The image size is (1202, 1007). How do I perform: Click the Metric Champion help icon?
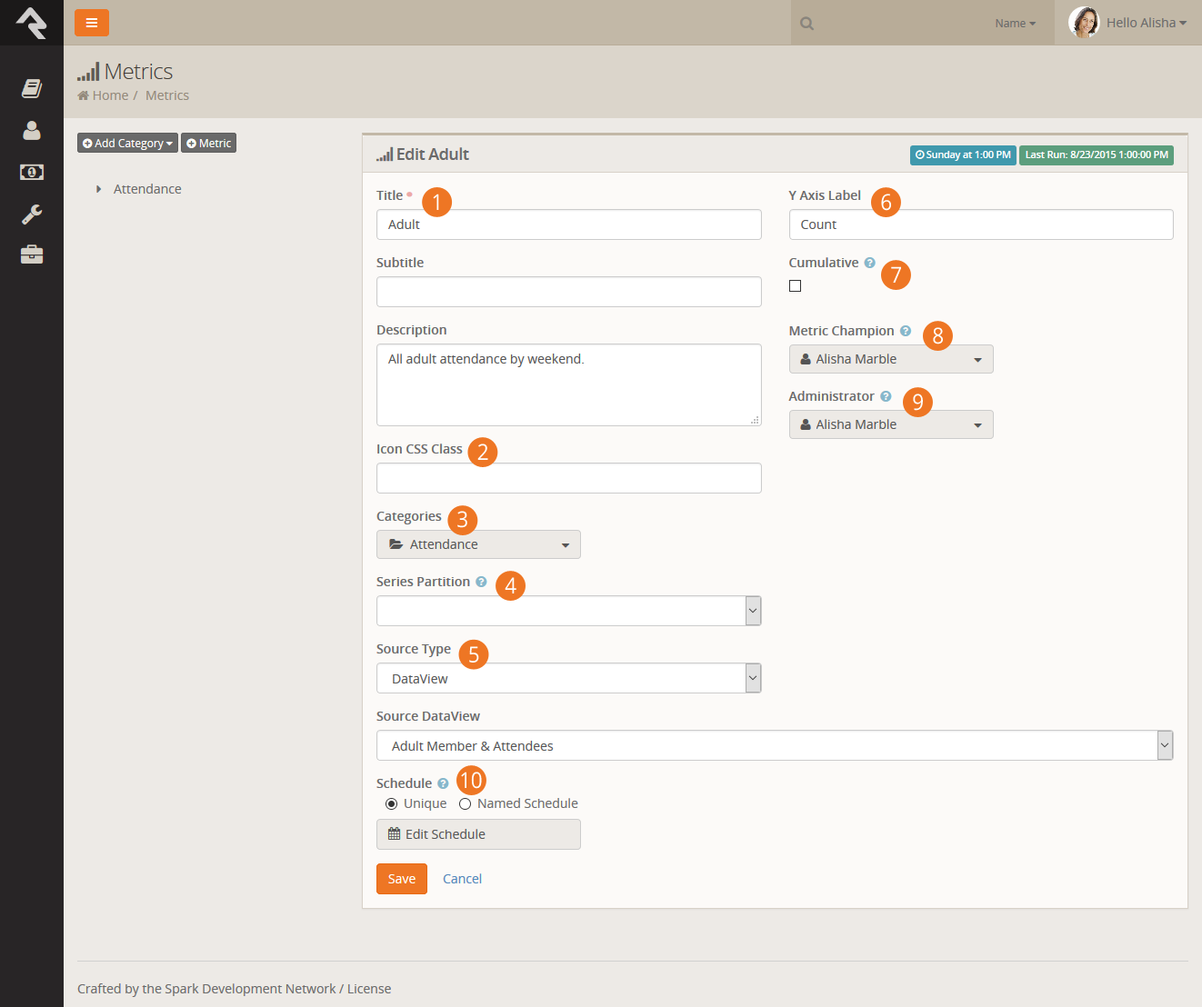tap(905, 331)
